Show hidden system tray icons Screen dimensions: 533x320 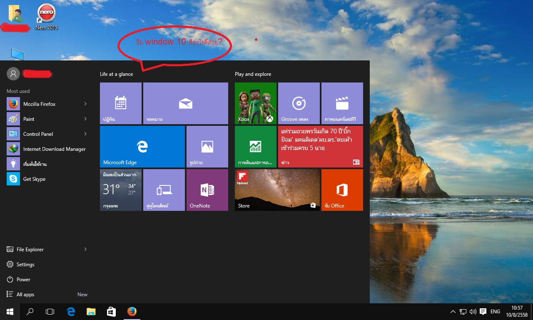(x=453, y=312)
